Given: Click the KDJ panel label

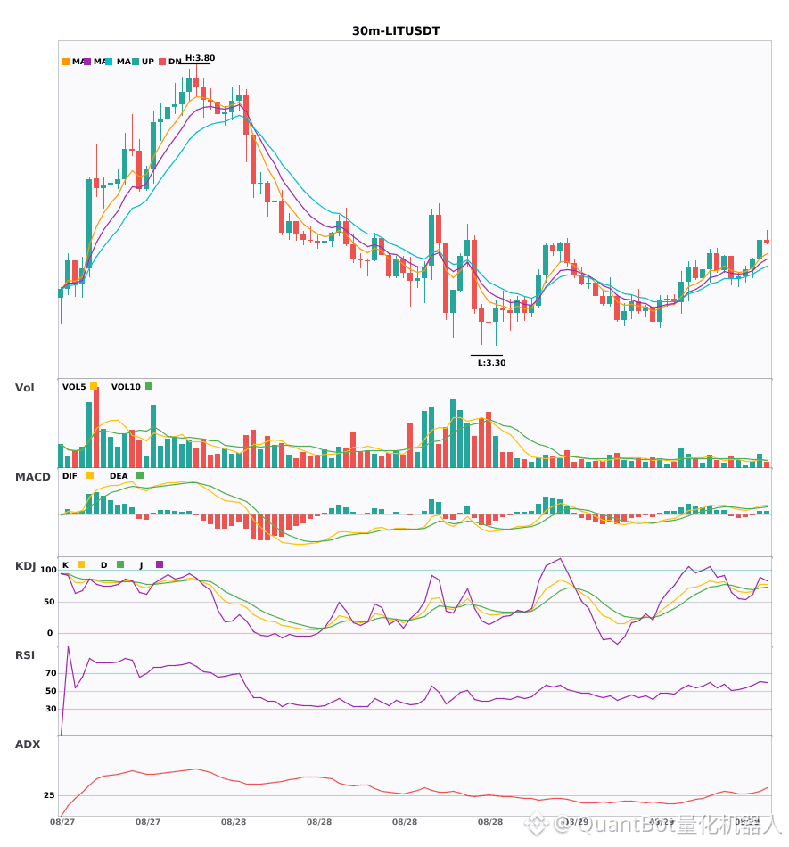Looking at the screenshot, I should click(25, 566).
